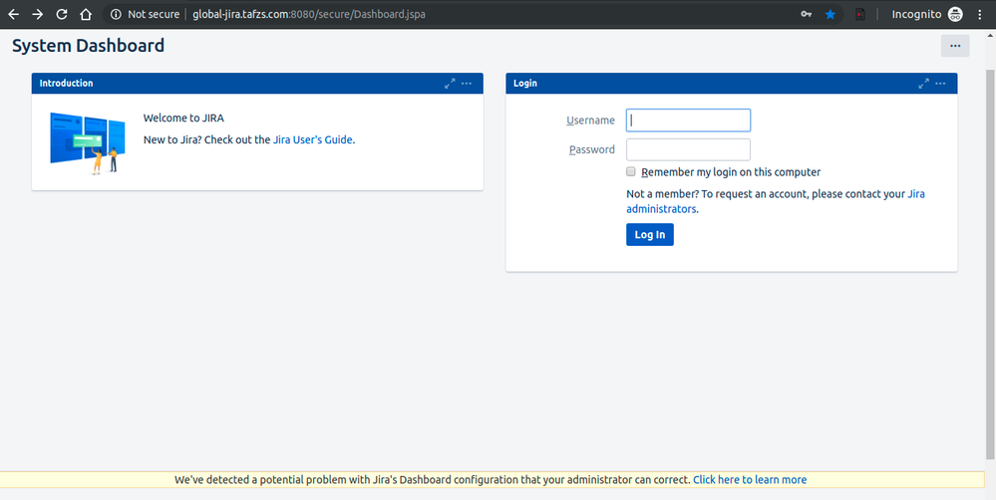Click the Click here to learn more link

pyautogui.click(x=750, y=480)
